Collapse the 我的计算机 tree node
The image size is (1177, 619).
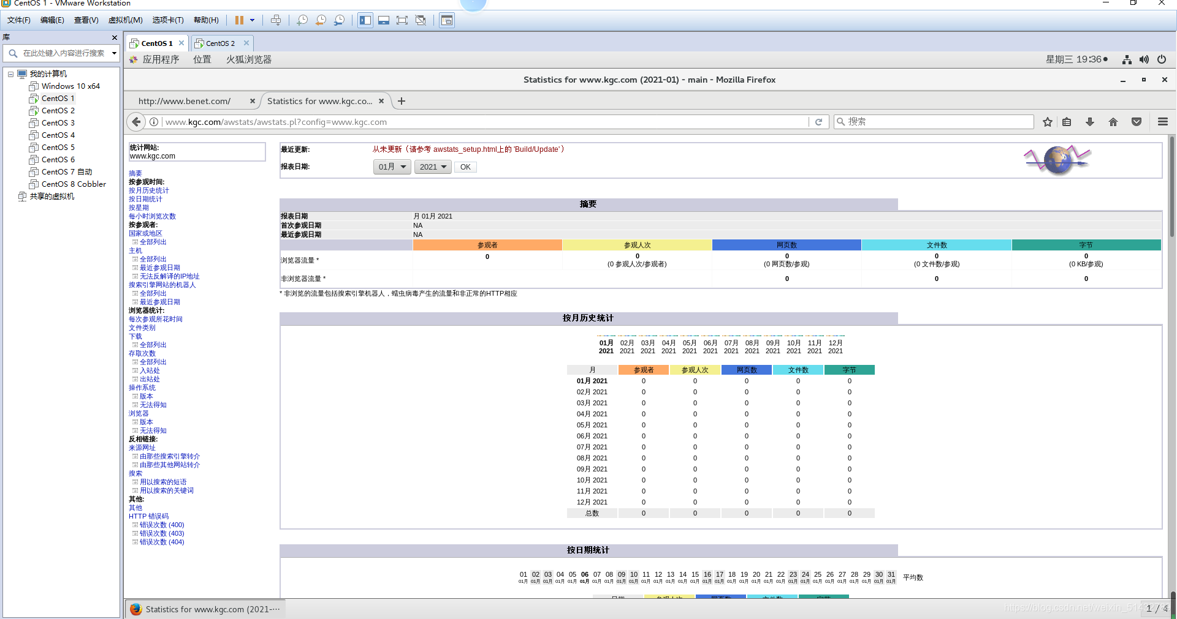[x=10, y=74]
